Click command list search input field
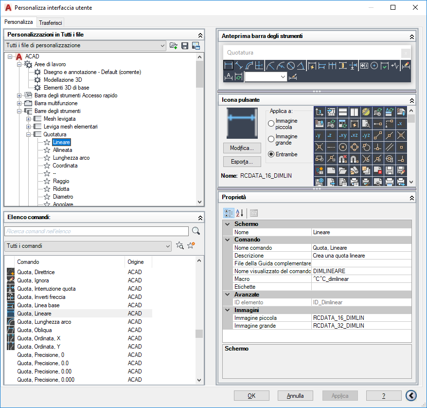Viewport: 427px width, 408px height. [x=96, y=231]
